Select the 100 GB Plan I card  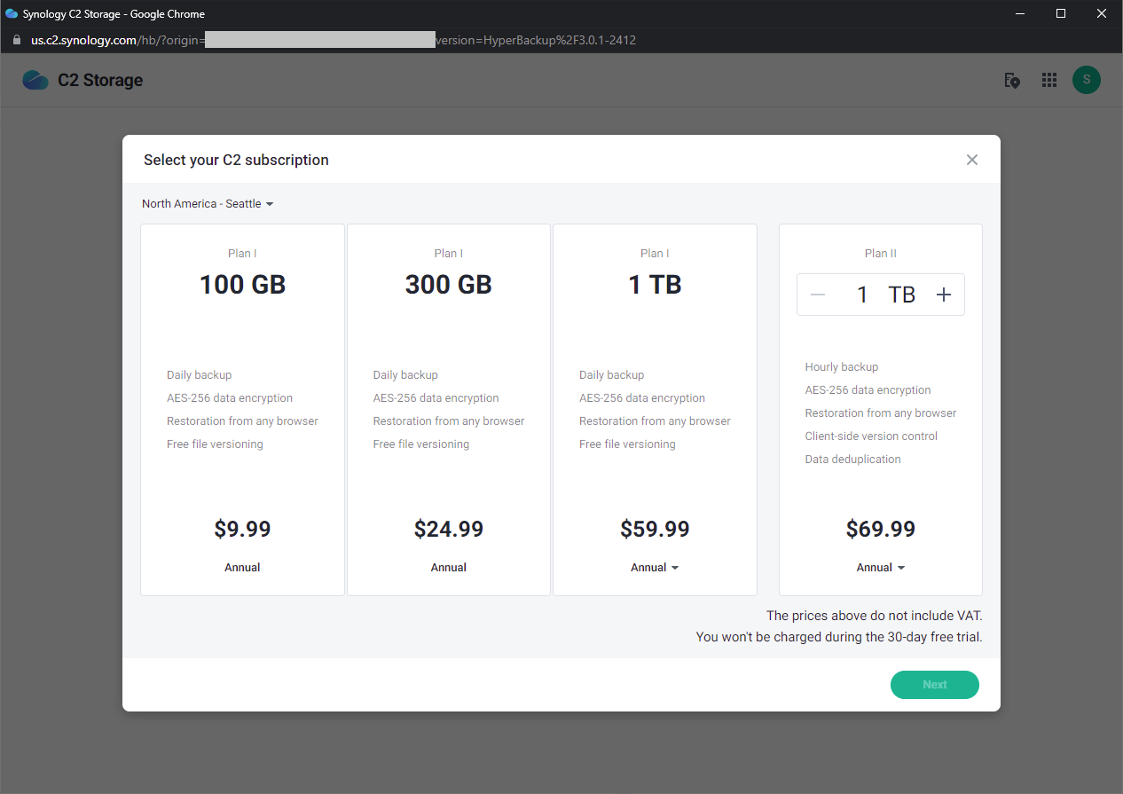242,409
